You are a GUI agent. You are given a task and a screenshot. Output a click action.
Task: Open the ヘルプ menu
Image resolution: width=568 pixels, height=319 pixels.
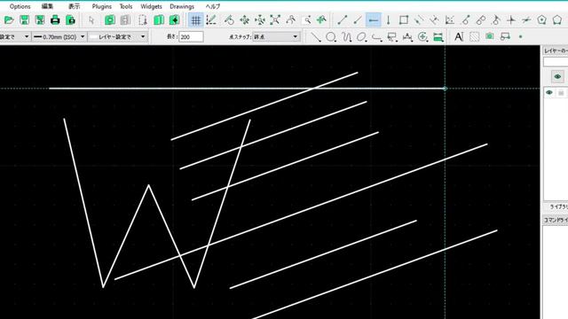pyautogui.click(x=213, y=6)
